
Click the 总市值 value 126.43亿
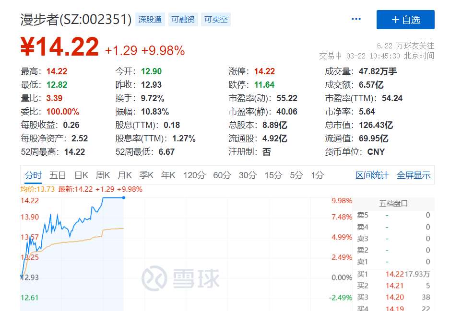coord(376,125)
